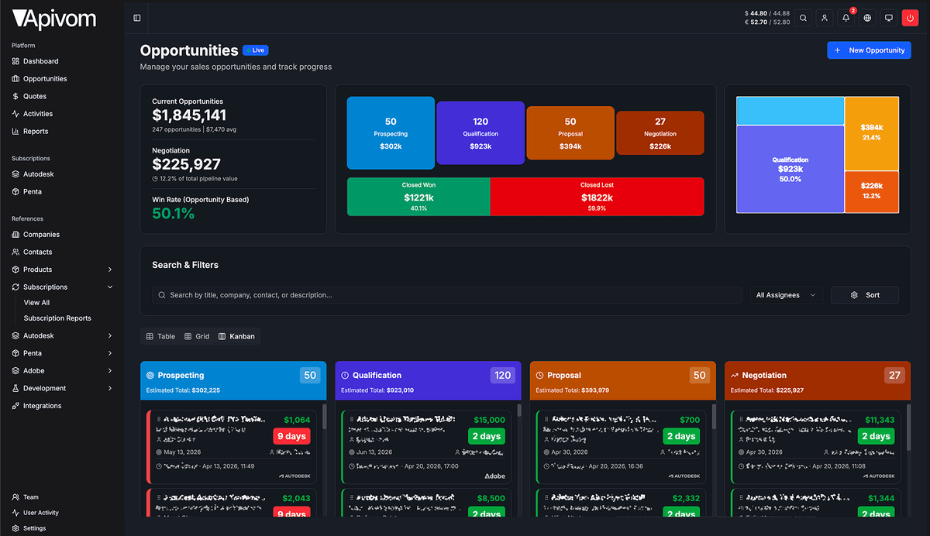Click the Closed Won pipeline block

coord(418,197)
